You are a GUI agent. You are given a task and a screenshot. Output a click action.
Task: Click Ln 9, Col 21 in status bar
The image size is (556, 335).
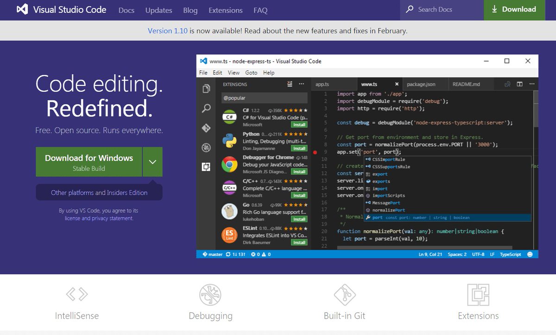pos(430,254)
